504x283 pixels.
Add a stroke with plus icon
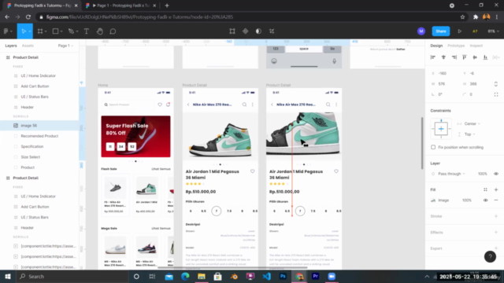click(496, 216)
